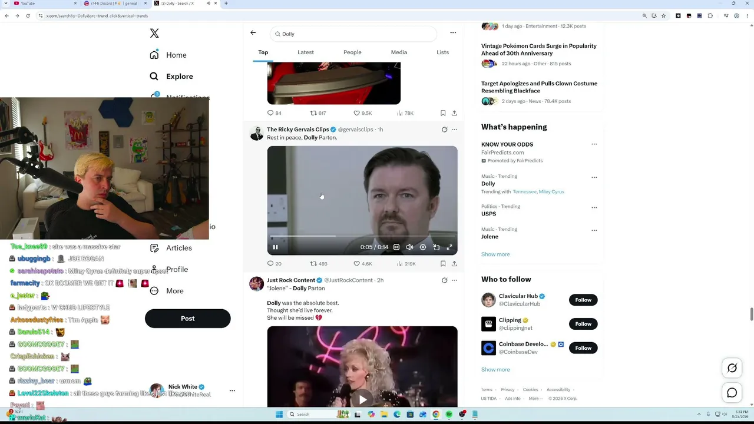Image resolution: width=754 pixels, height=424 pixels.
Task: Show more under What's happening
Action: [495, 254]
